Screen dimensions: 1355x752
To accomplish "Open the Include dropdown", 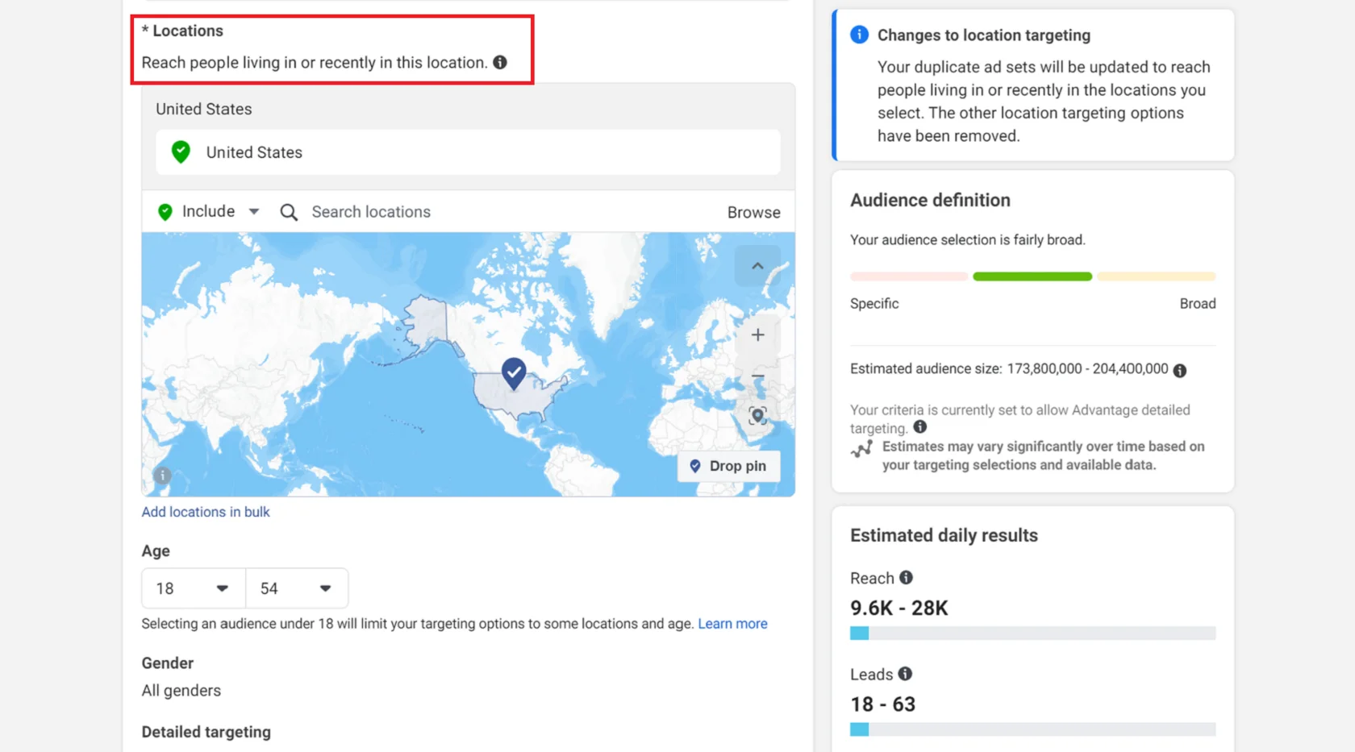I will click(x=209, y=212).
